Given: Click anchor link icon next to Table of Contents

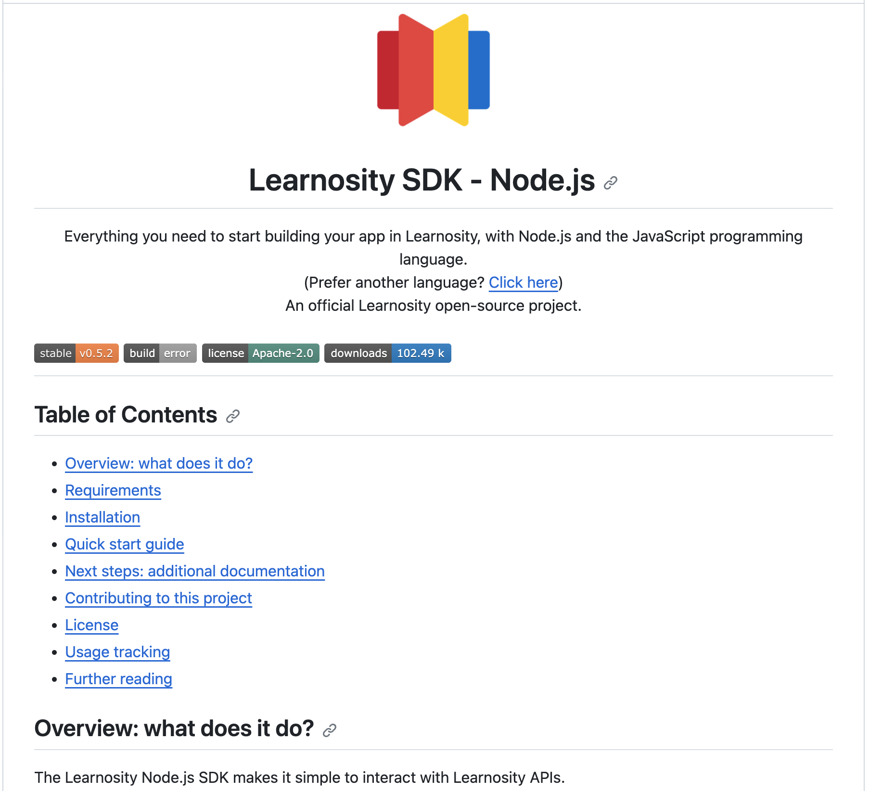Looking at the screenshot, I should click(x=233, y=416).
